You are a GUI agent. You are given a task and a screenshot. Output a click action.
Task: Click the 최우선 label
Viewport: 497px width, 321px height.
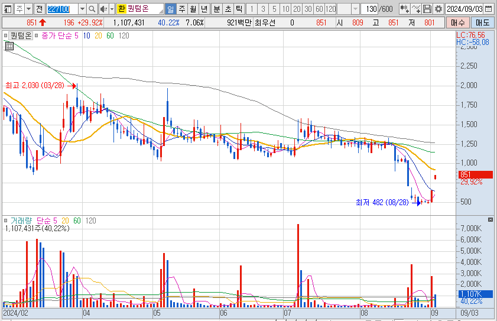pyautogui.click(x=265, y=22)
